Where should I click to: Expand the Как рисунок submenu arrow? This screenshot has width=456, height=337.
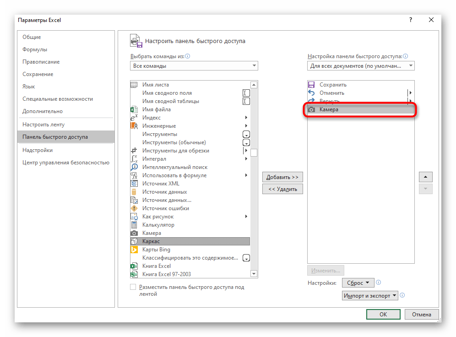(246, 217)
